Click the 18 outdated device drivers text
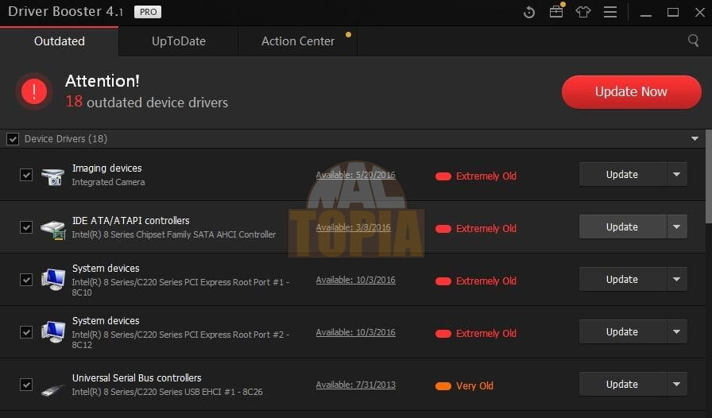The height and width of the screenshot is (418, 712). point(147,102)
